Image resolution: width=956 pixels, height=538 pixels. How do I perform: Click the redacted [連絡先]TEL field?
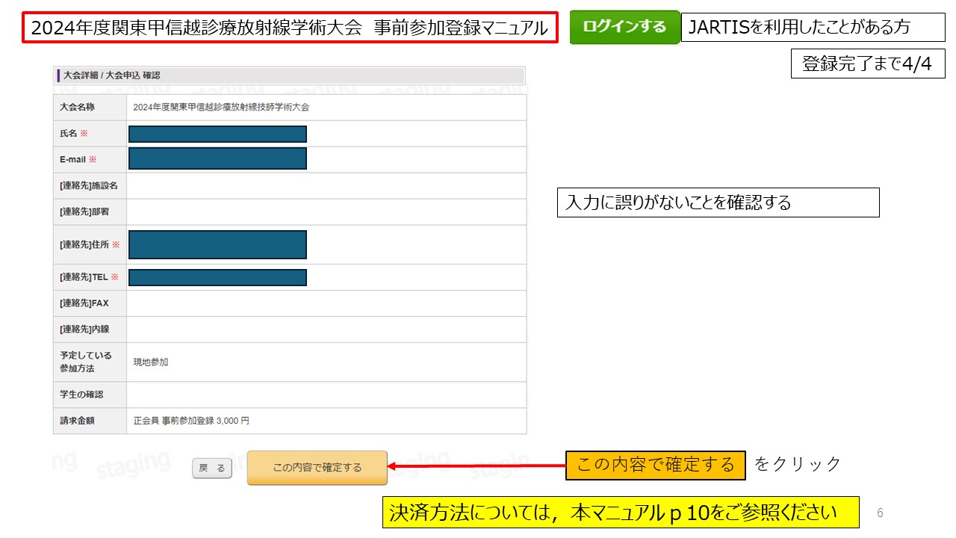tap(217, 277)
